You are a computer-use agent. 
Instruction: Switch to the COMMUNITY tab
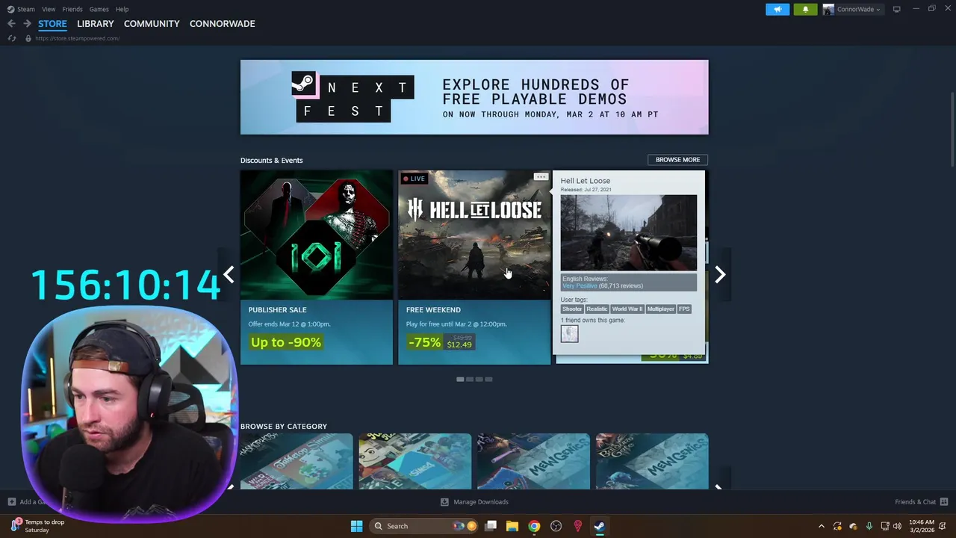(152, 24)
